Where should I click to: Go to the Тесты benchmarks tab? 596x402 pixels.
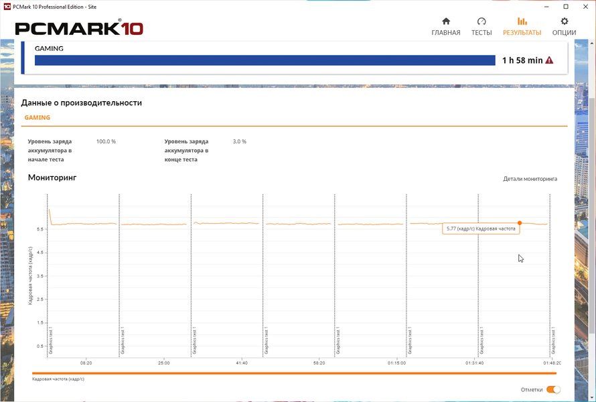[481, 27]
